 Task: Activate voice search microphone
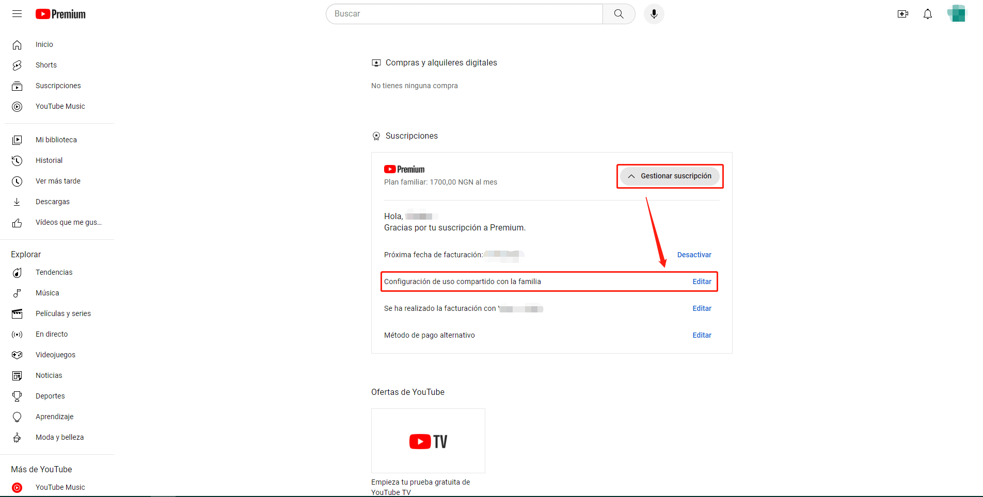[x=654, y=14]
